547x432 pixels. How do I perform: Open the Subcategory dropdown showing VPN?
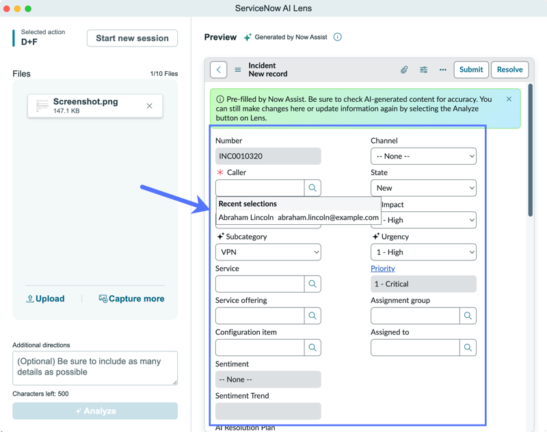(x=268, y=252)
